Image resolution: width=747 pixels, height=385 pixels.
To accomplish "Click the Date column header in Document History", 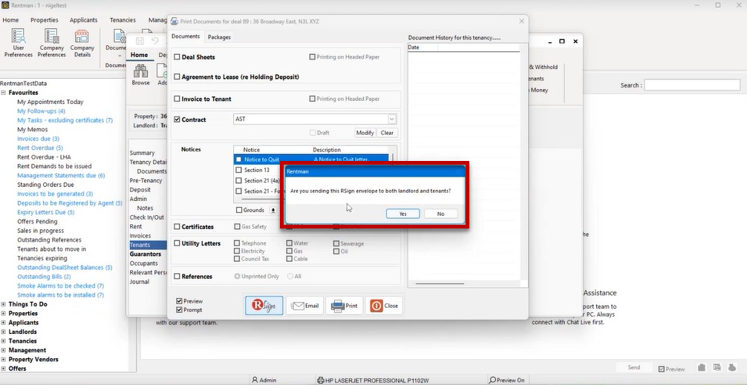I will click(x=423, y=47).
